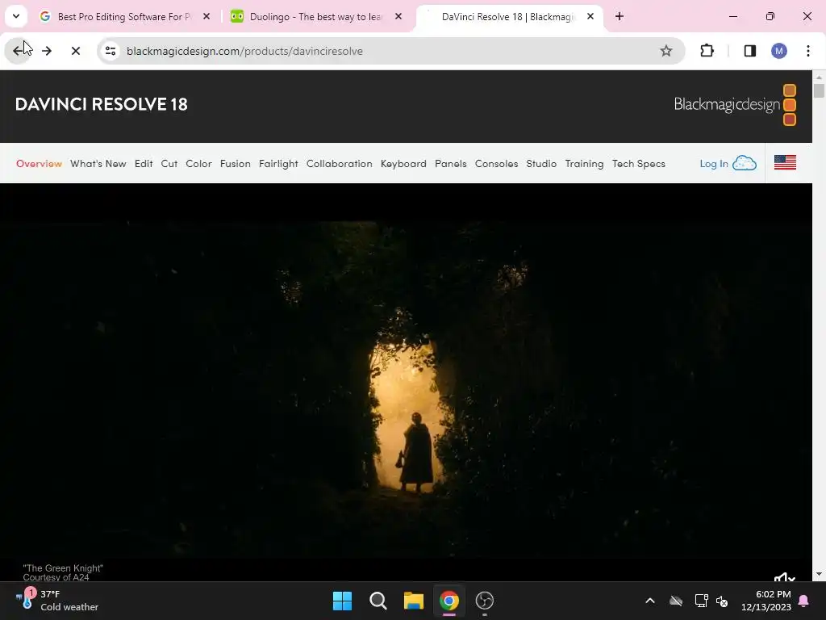Image resolution: width=826 pixels, height=620 pixels.
Task: Close the Best Pro Editing Software tab
Action: click(206, 16)
